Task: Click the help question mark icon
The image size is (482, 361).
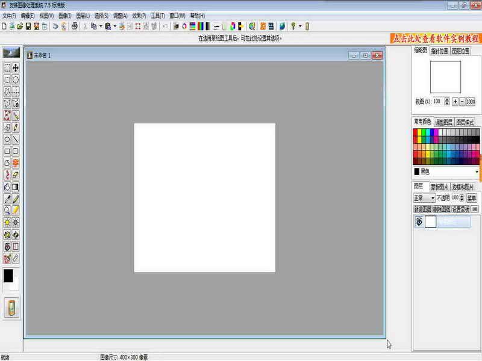Action: tap(293, 26)
